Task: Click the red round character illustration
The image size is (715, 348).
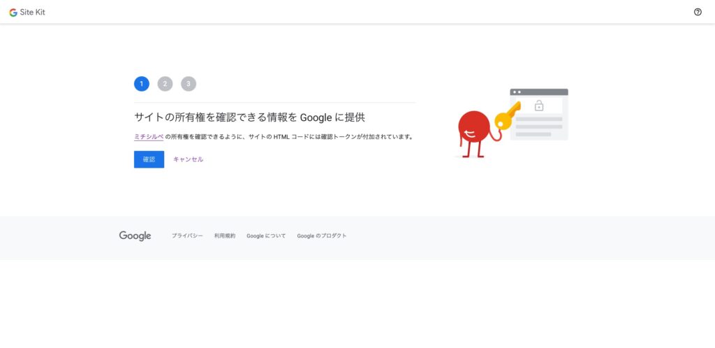Action: [x=472, y=126]
